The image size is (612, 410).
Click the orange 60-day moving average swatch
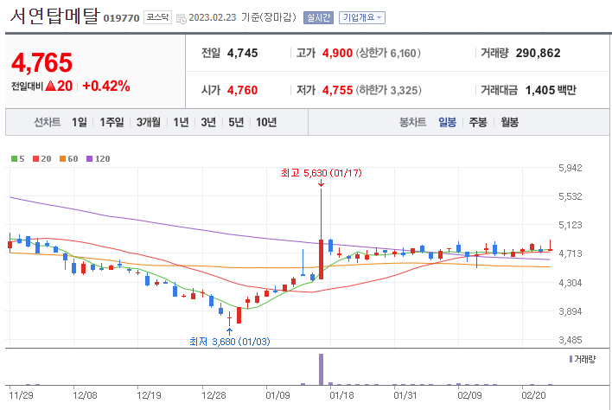pyautogui.click(x=62, y=159)
